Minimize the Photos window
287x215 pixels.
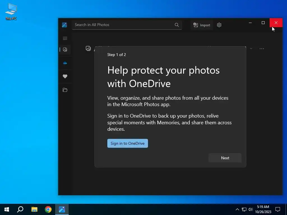(x=250, y=23)
